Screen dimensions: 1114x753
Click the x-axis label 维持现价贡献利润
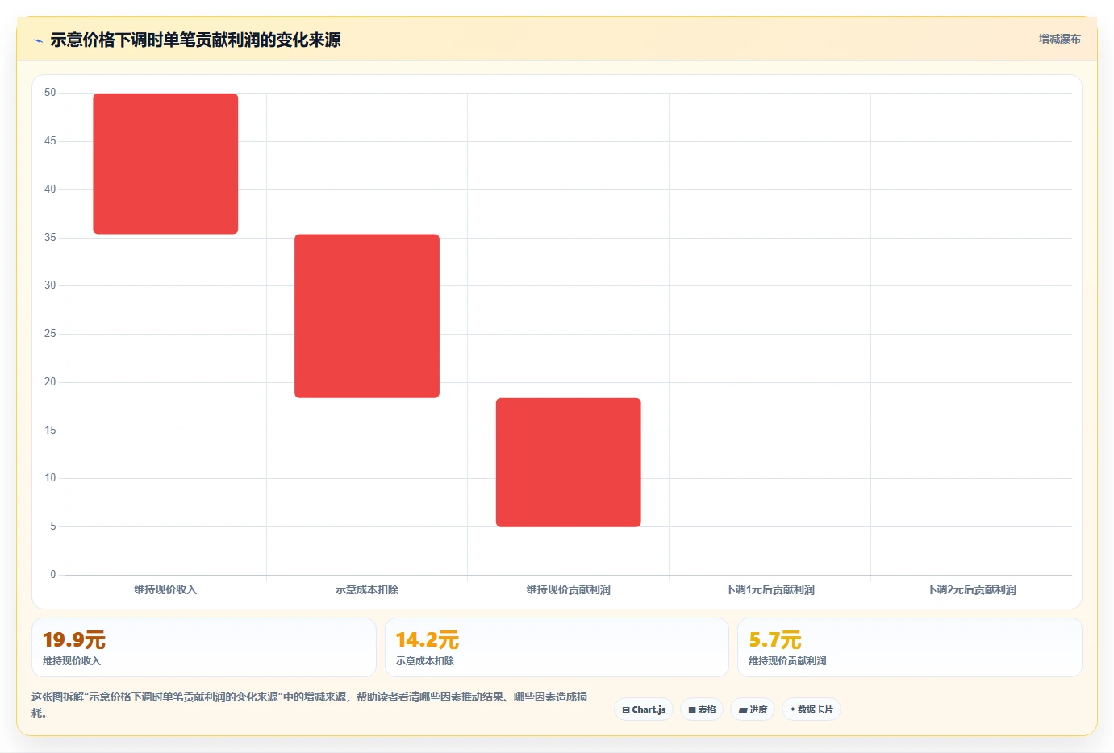pos(569,590)
